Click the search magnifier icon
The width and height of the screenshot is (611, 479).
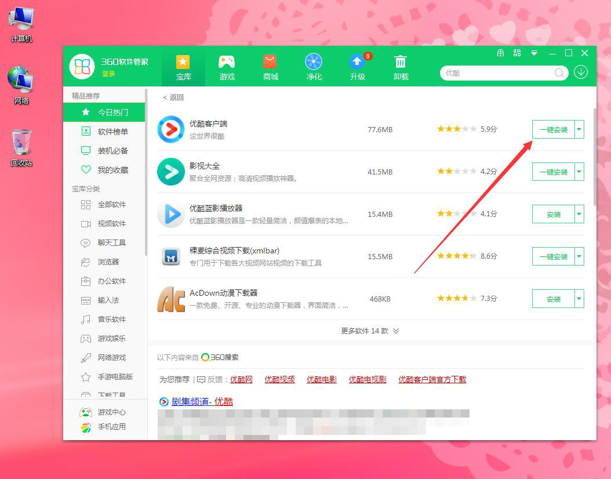coord(559,73)
